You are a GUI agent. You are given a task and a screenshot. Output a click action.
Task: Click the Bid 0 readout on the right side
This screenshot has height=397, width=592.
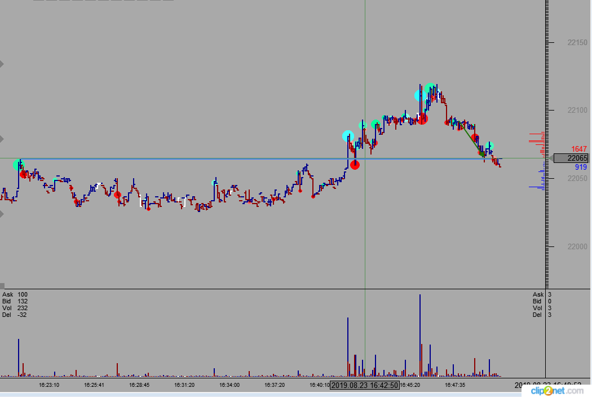[542, 302]
